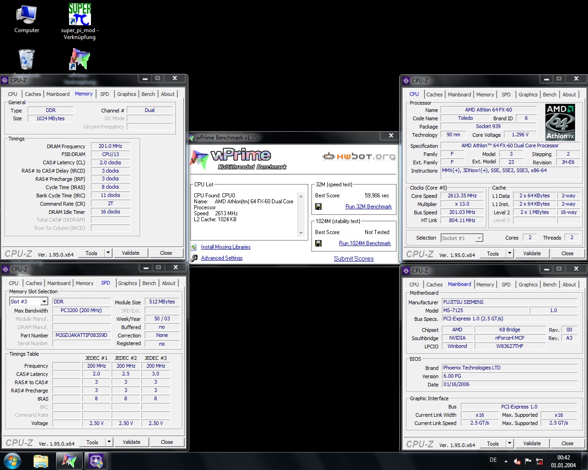
Task: Click the Core Voltage 1.296 V value
Action: point(520,134)
